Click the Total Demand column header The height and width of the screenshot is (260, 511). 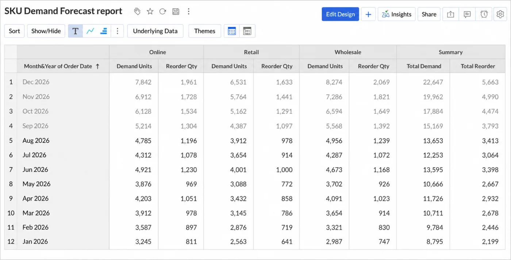424,66
